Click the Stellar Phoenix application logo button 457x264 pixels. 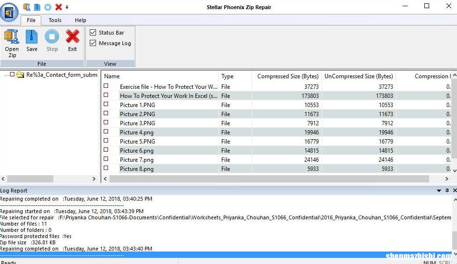tap(9, 12)
